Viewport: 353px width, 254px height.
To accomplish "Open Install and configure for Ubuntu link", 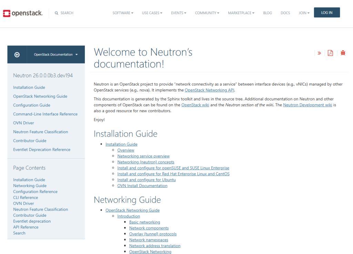I will click(x=146, y=180).
